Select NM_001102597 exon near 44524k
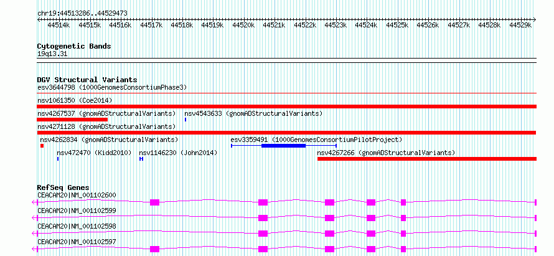Image resolution: width=554 pixels, height=256 pixels. pos(371,249)
